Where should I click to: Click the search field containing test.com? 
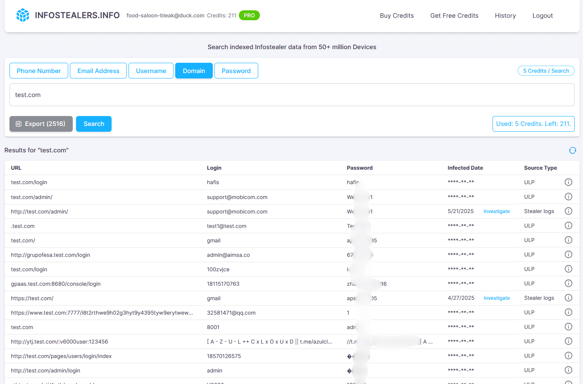(292, 95)
